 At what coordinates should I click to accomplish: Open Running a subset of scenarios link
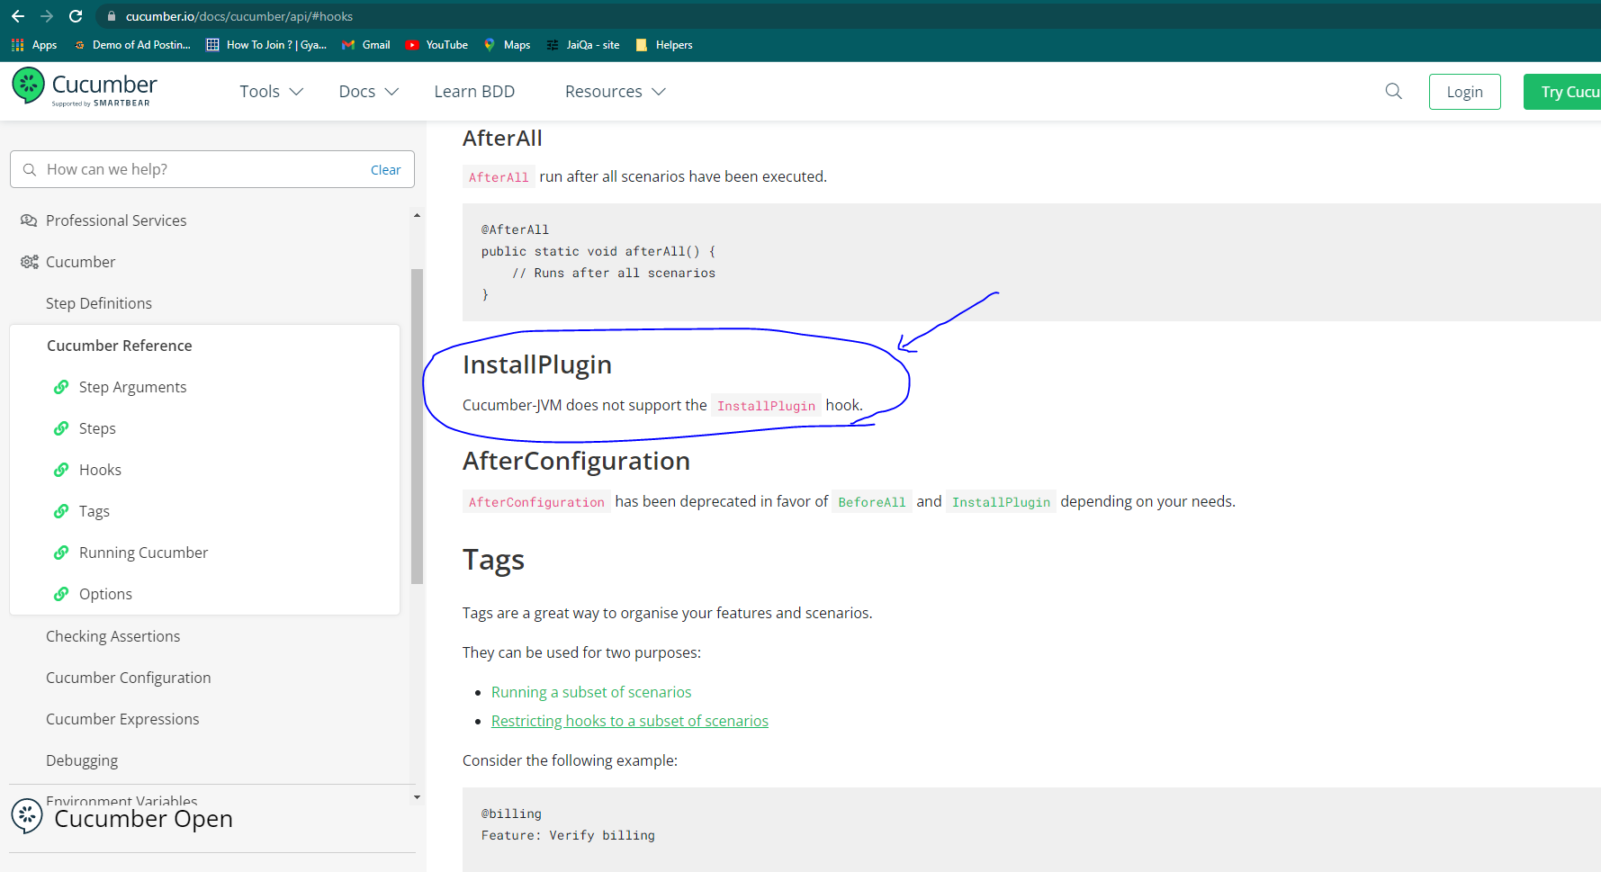click(x=591, y=692)
